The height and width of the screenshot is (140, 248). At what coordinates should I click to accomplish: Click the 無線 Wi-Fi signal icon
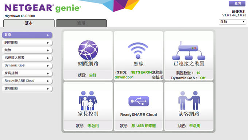(x=138, y=51)
